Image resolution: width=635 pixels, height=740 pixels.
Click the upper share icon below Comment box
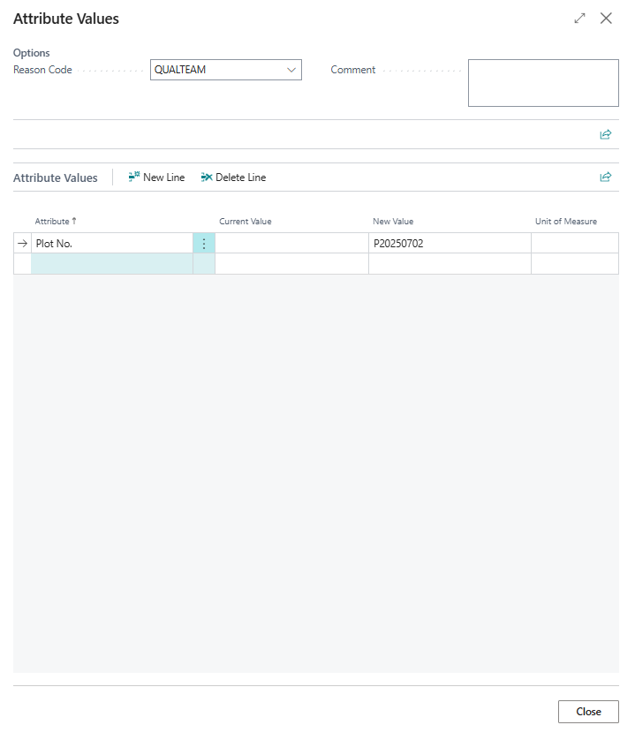coord(606,135)
